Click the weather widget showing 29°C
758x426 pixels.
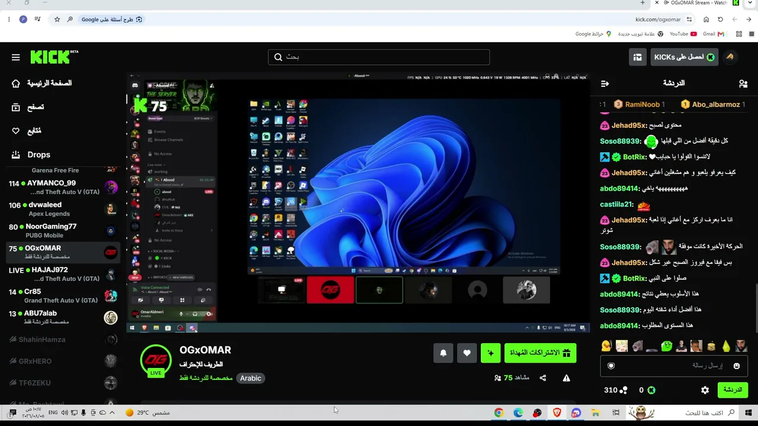147,412
